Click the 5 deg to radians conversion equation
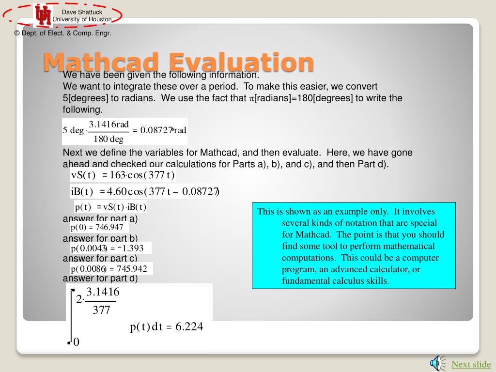 point(124,131)
